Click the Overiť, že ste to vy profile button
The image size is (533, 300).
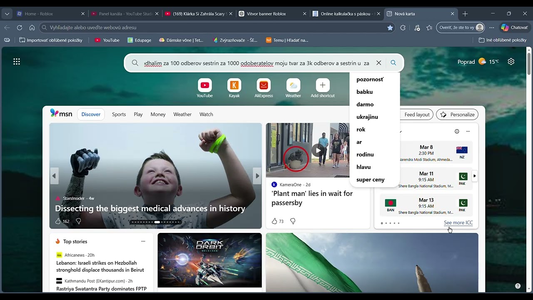tap(460, 27)
